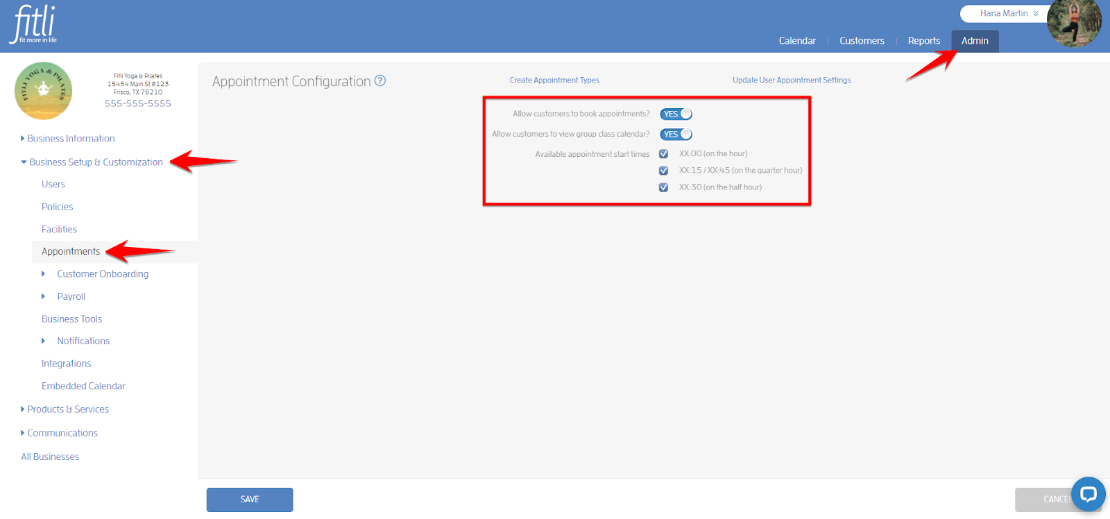Click Create Appointment Types link
1110x519 pixels.
(554, 80)
